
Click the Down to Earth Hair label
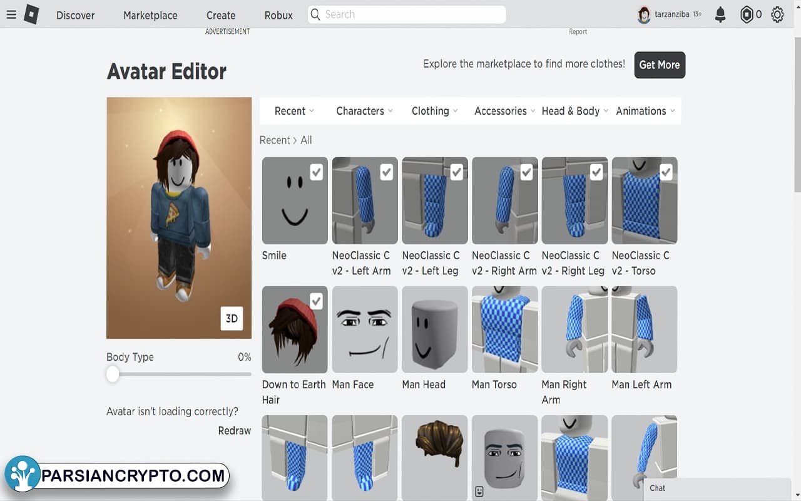[294, 392]
